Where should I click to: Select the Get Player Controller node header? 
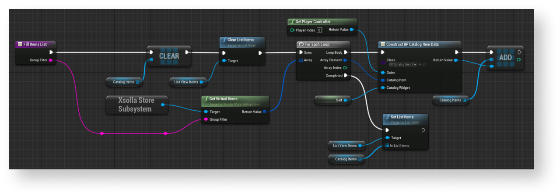(x=322, y=22)
